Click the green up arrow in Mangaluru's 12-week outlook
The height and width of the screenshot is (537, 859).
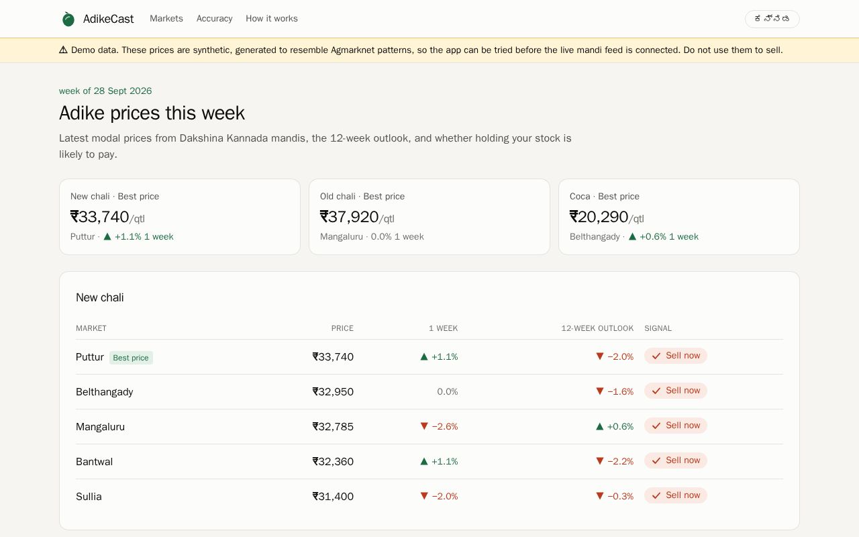[x=600, y=426]
